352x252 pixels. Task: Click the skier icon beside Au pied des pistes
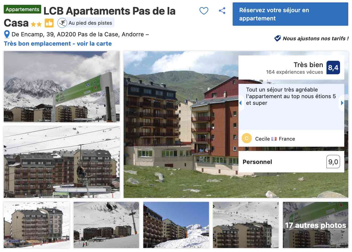[62, 23]
